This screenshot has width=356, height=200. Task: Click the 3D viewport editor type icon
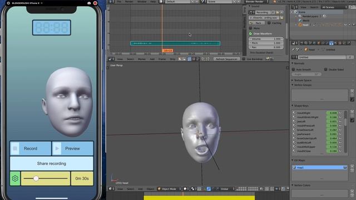tap(111, 189)
